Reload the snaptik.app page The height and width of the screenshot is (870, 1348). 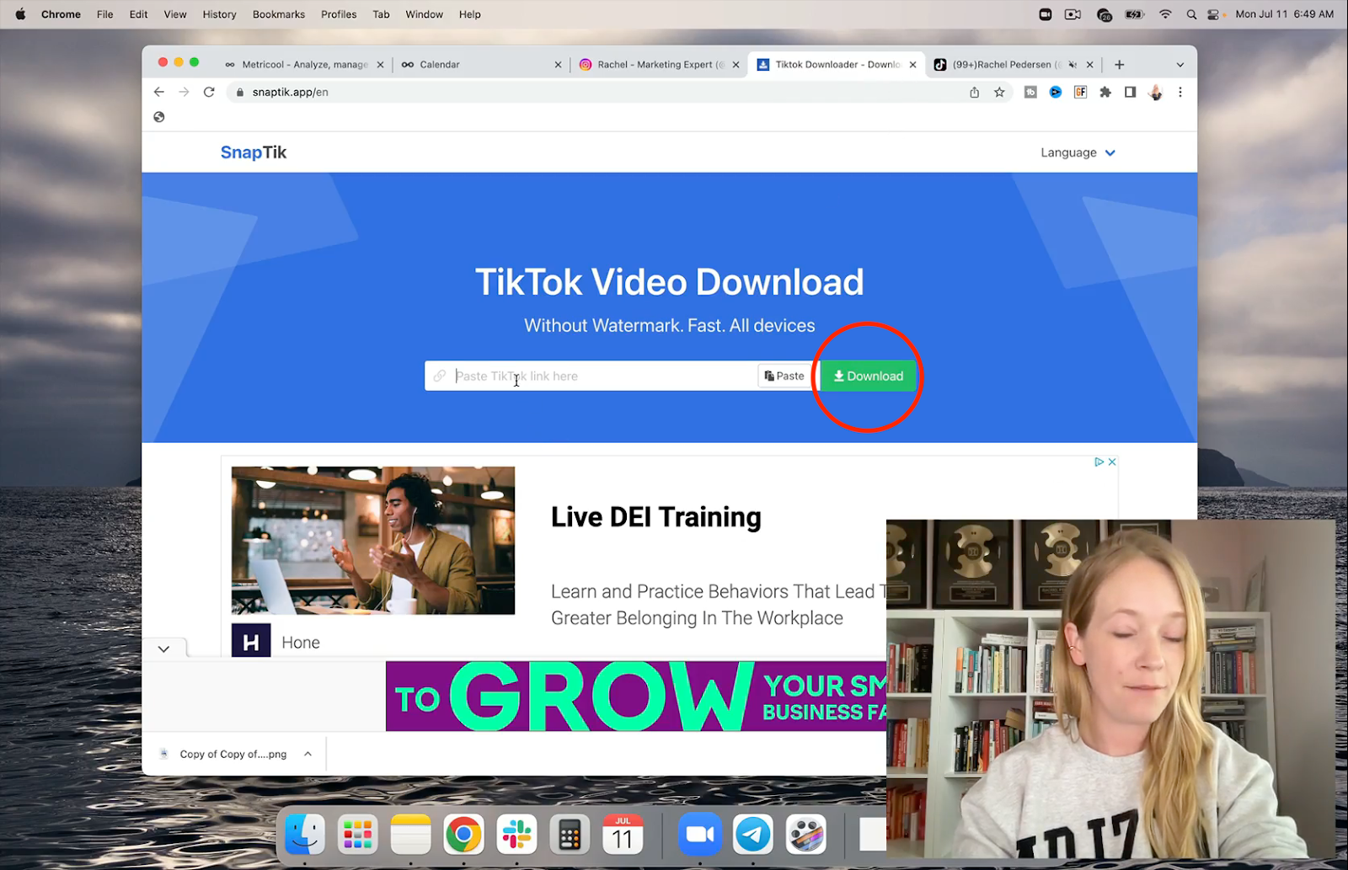tap(209, 92)
